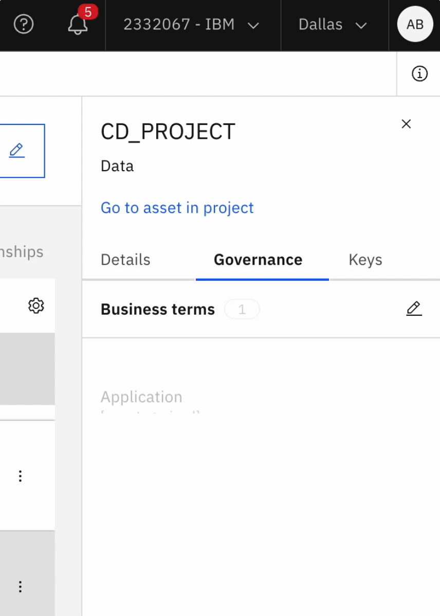Click Go to asset in project
Viewport: 440px width, 616px height.
177,208
